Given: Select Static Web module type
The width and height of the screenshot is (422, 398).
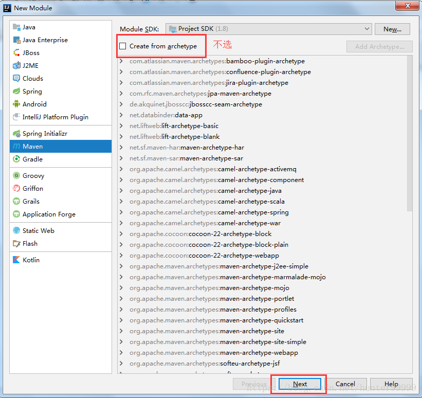Looking at the screenshot, I should tap(61, 231).
